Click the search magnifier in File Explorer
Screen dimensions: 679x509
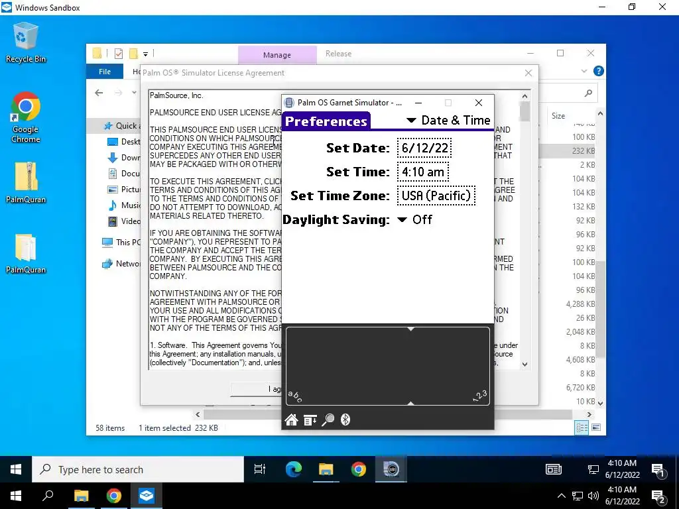click(x=588, y=93)
